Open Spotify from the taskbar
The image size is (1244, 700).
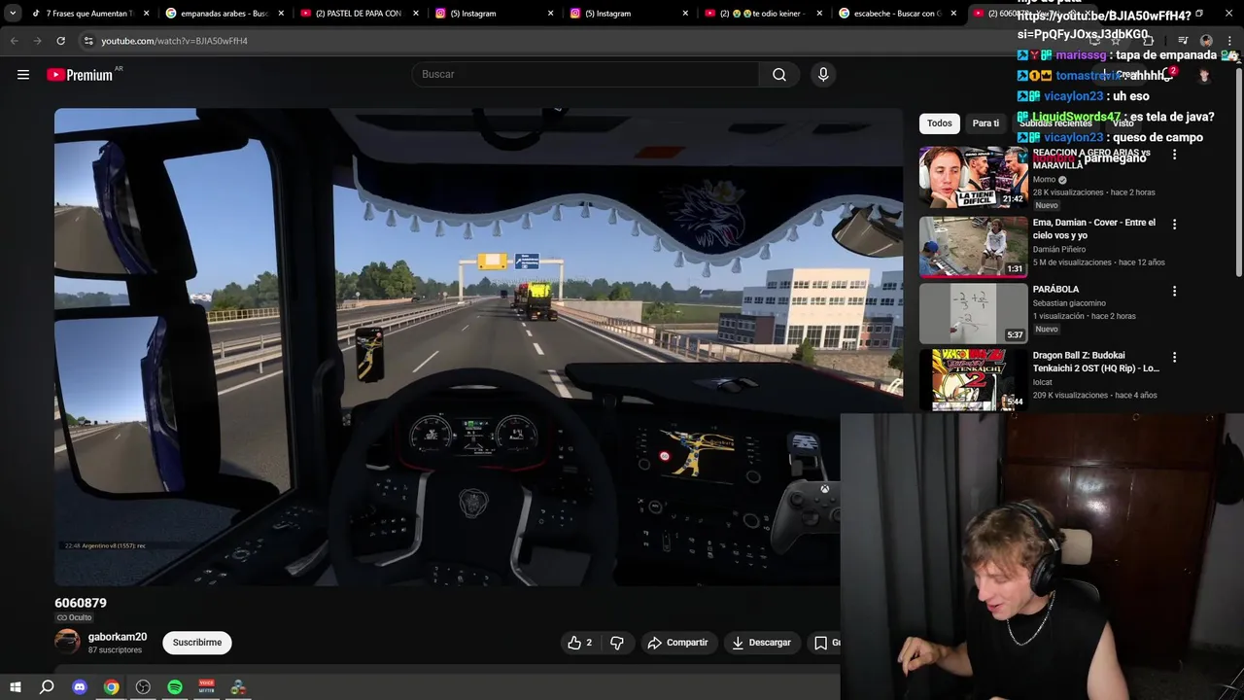tap(175, 687)
